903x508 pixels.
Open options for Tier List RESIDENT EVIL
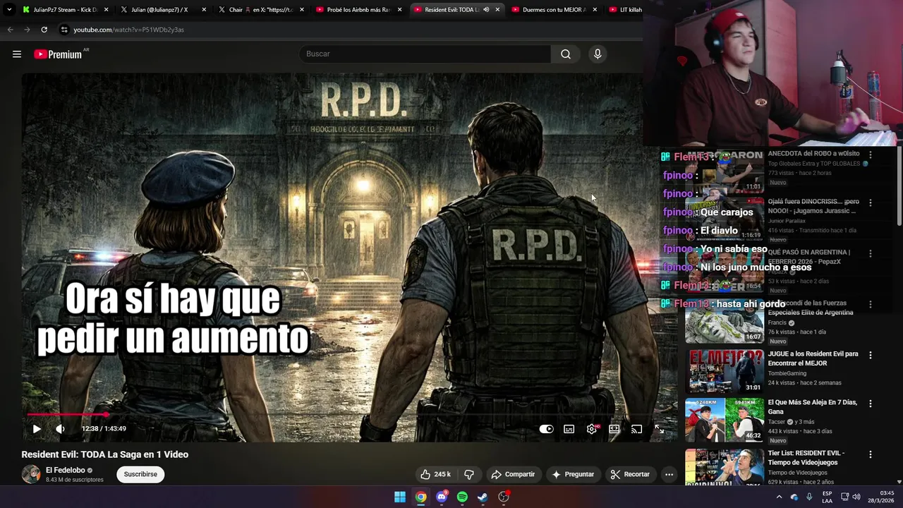(x=871, y=454)
